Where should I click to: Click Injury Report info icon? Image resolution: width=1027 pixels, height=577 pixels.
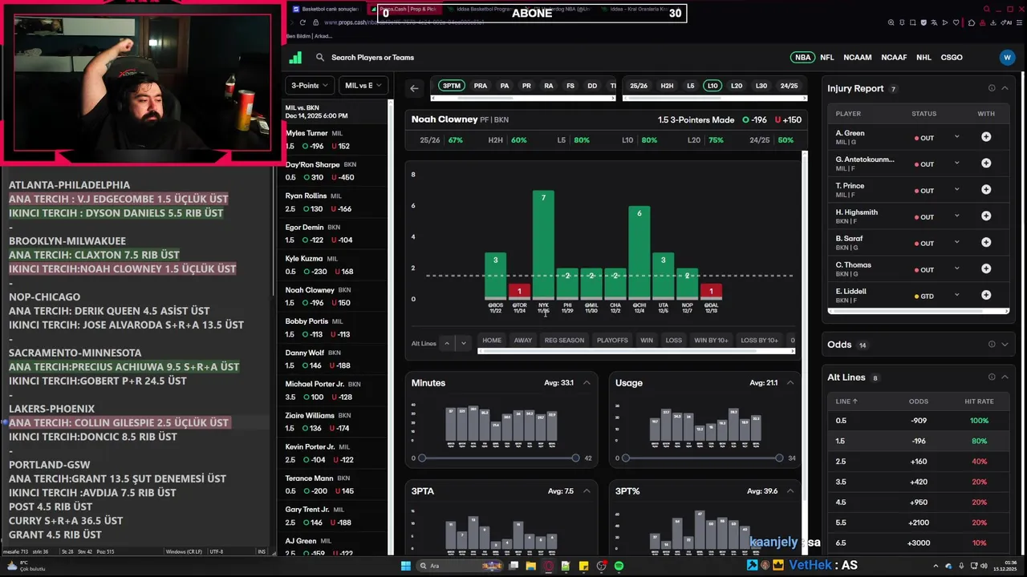pyautogui.click(x=992, y=88)
